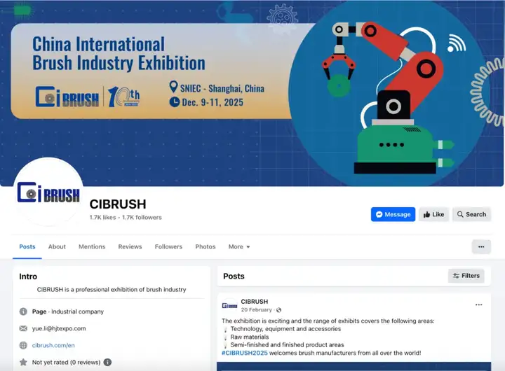
Task: Open the cibrush.com/en website link
Action: (x=53, y=345)
